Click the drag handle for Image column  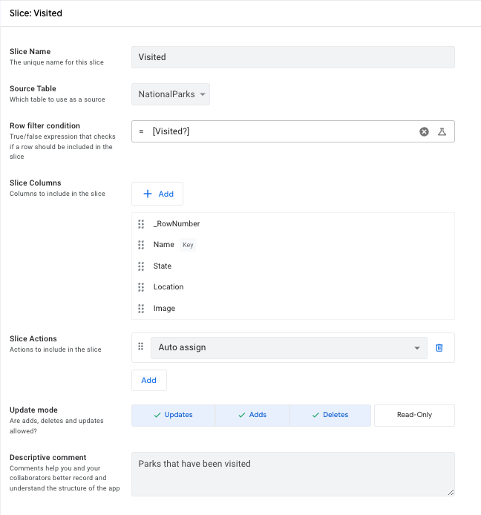pyautogui.click(x=141, y=309)
